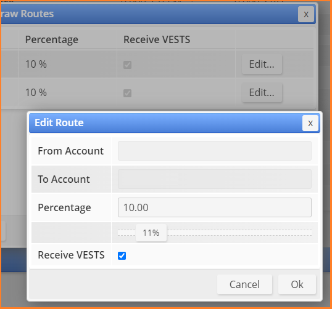Focus the From Account field
This screenshot has width=332, height=309.
[215, 151]
